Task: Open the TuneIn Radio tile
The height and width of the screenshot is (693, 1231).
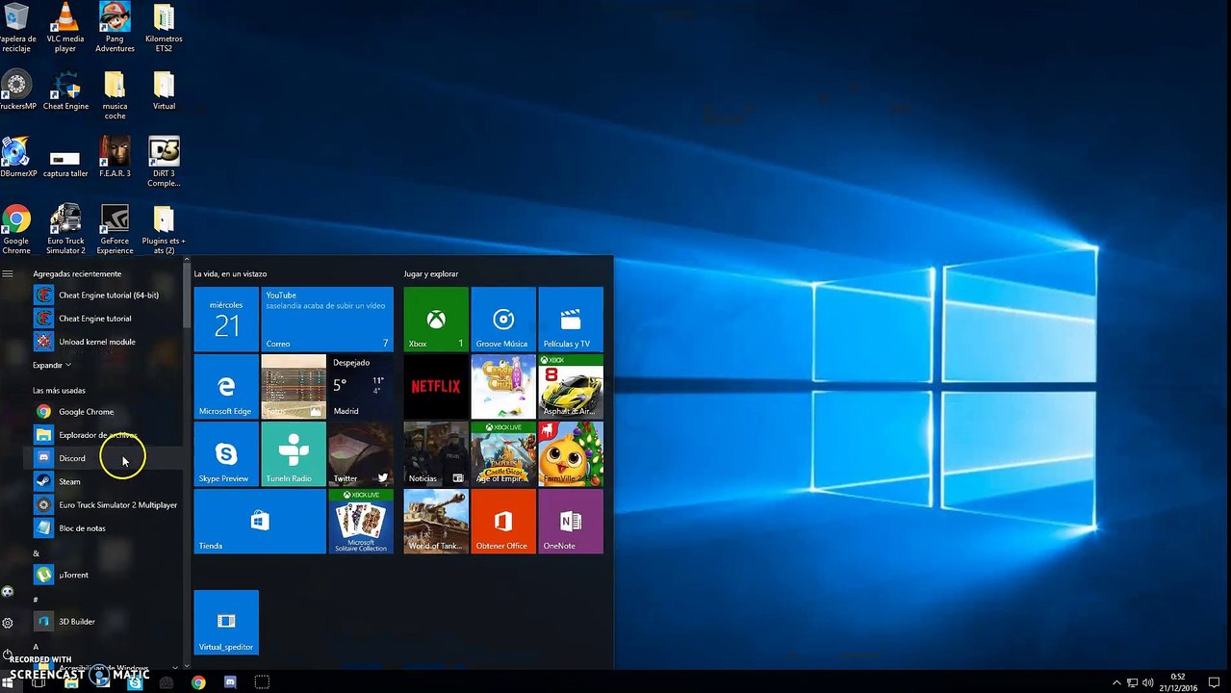Action: pos(294,454)
